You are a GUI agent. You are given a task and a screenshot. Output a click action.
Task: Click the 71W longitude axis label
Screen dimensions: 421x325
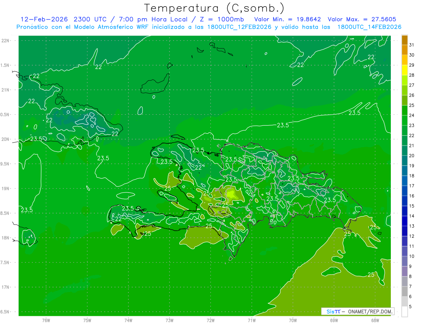[x=252, y=320]
